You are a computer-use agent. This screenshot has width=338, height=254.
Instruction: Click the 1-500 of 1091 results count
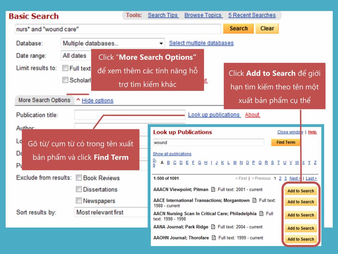click(x=166, y=178)
